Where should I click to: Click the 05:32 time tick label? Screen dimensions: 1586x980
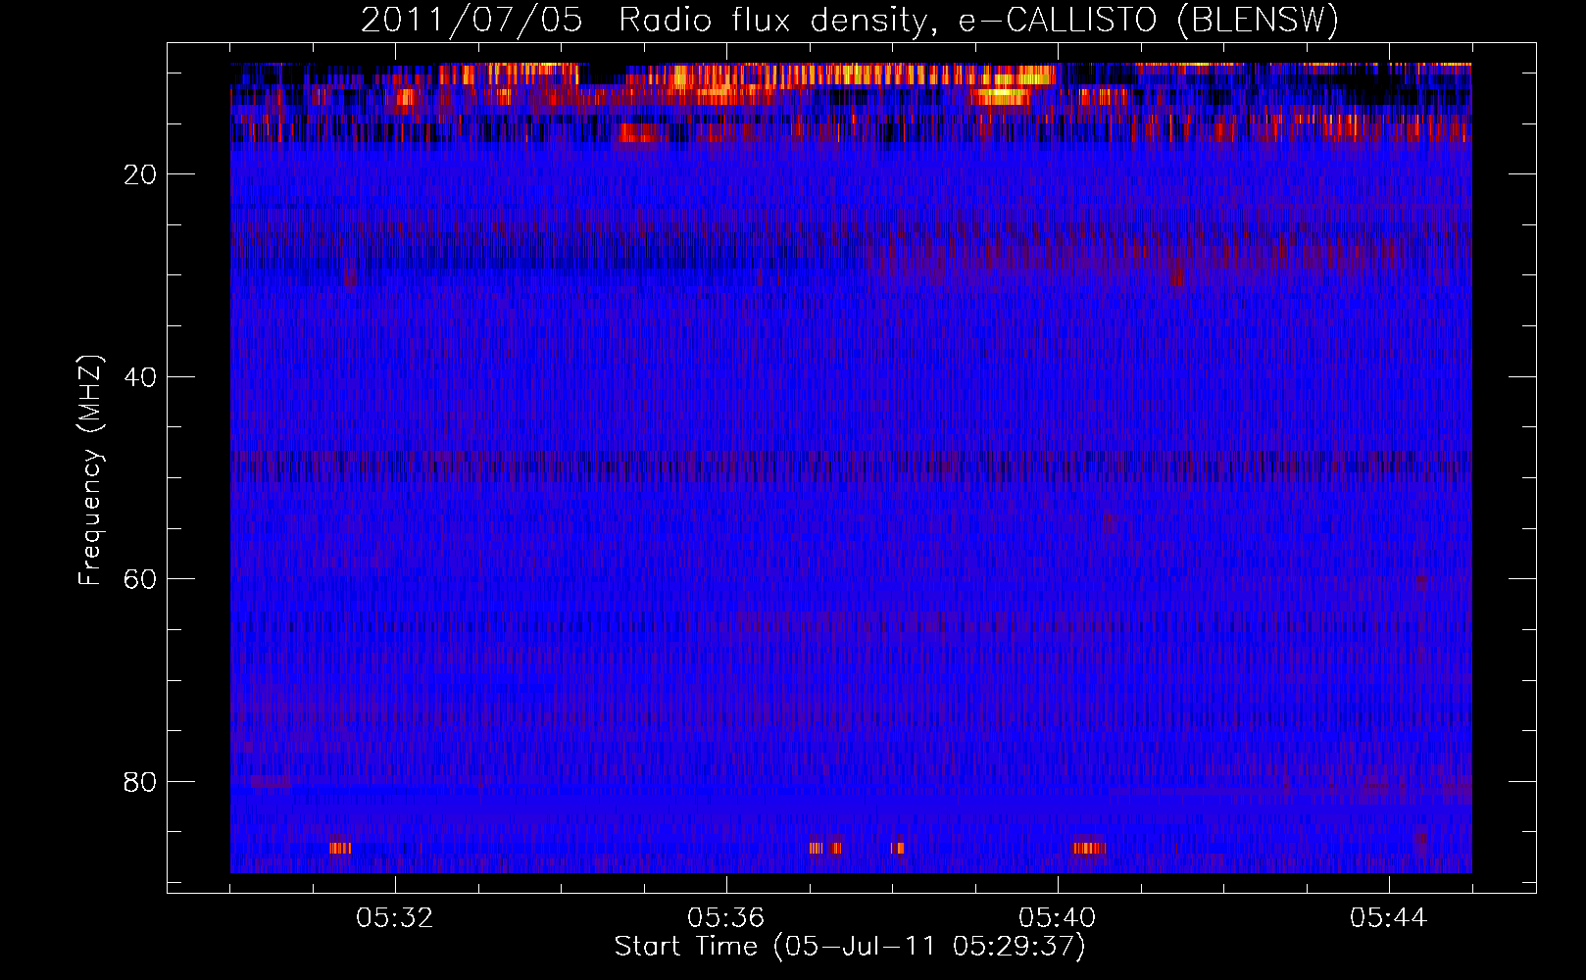point(395,918)
